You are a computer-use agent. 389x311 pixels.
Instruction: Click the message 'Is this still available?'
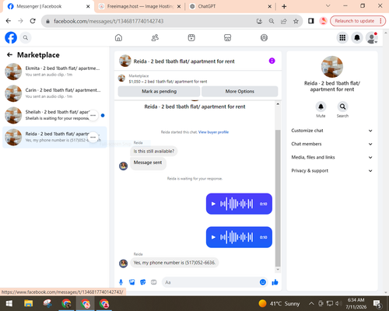pos(154,151)
